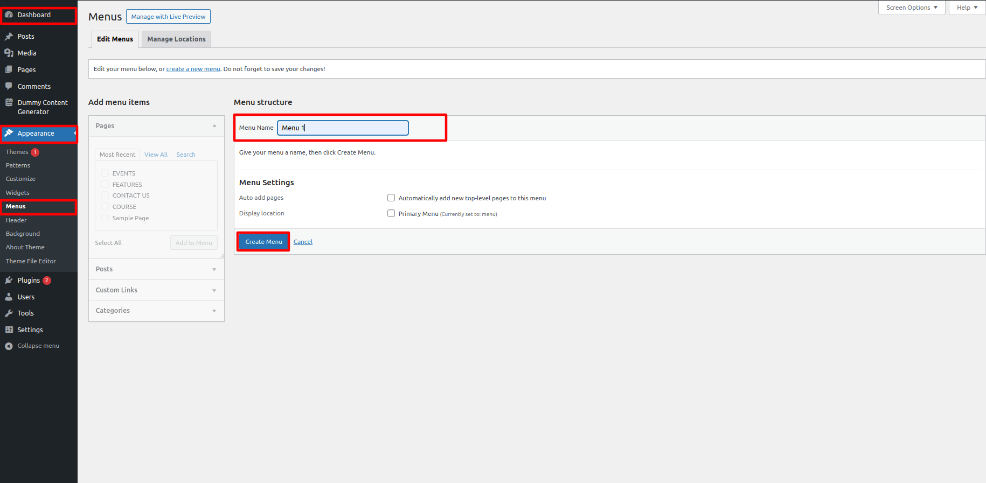
Task: Click the 'Add menu items' heading
Action: pos(119,102)
